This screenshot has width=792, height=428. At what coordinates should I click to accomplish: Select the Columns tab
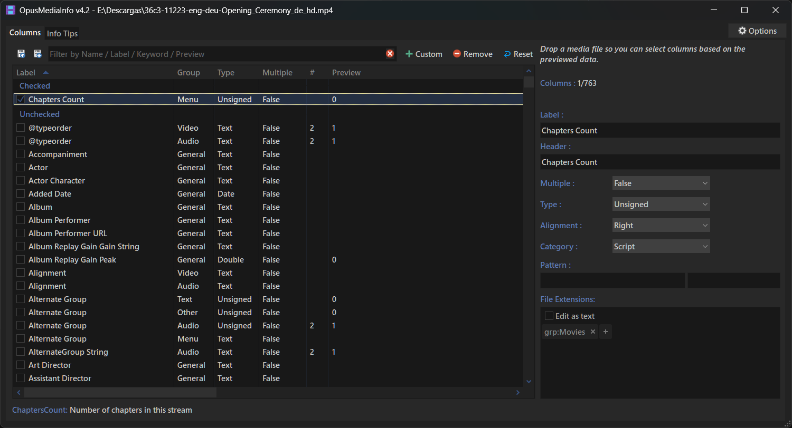coord(25,33)
